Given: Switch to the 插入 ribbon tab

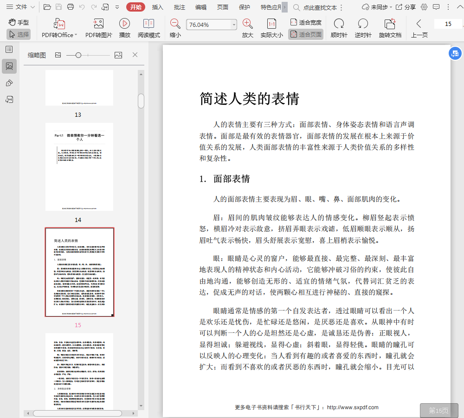Looking at the screenshot, I should 158,7.
